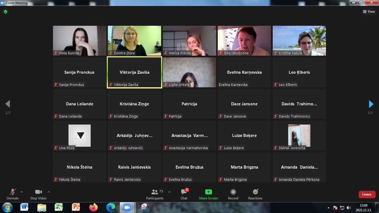Expand audio options arrow beside Unmute
379x213 pixels.
tap(21, 192)
